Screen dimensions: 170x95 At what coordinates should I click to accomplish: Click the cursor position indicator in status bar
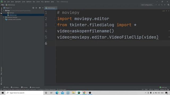point(143,89)
